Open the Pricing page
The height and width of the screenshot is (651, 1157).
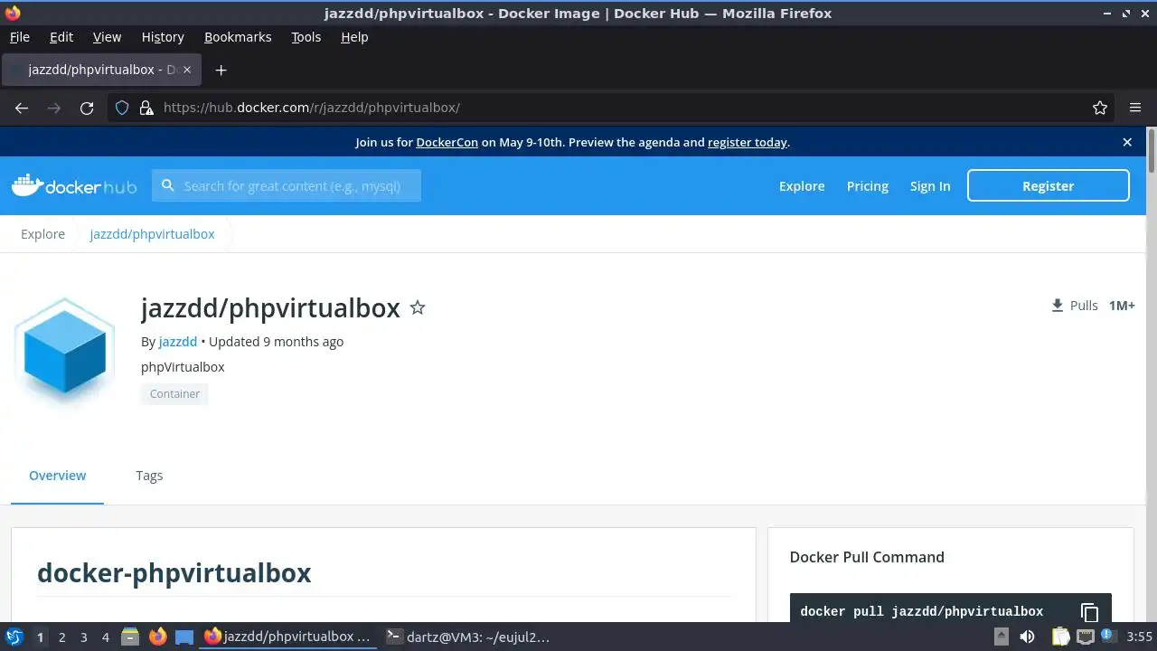867,186
